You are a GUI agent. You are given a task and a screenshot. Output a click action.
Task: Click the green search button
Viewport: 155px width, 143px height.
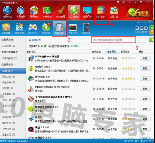tap(151, 40)
